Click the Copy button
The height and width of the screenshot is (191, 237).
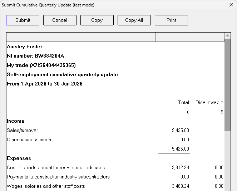97,20
